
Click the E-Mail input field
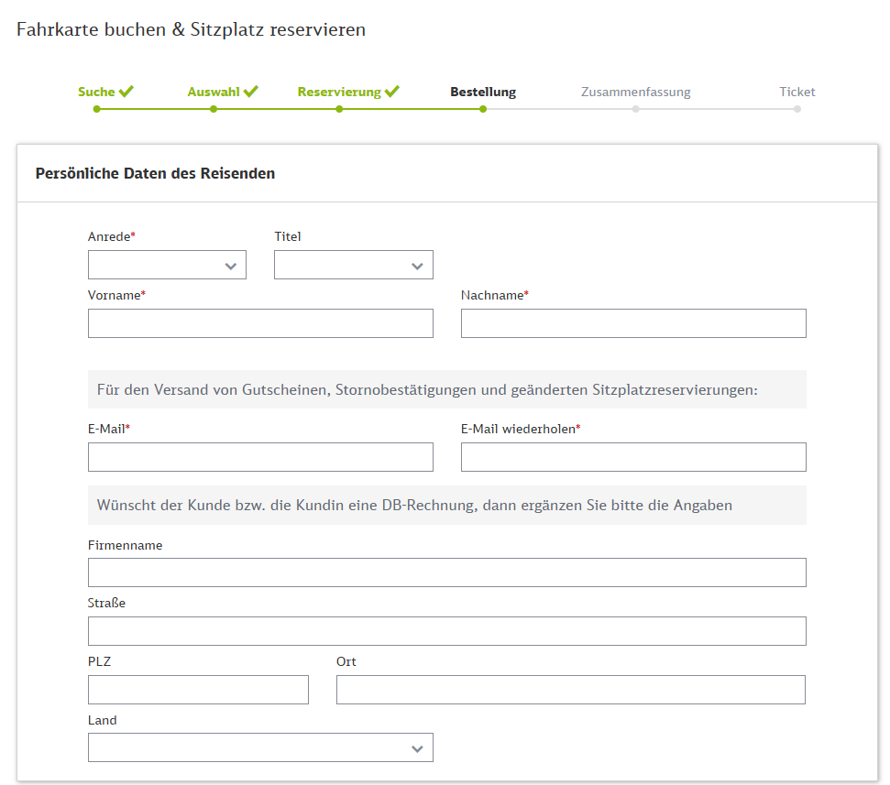click(260, 457)
